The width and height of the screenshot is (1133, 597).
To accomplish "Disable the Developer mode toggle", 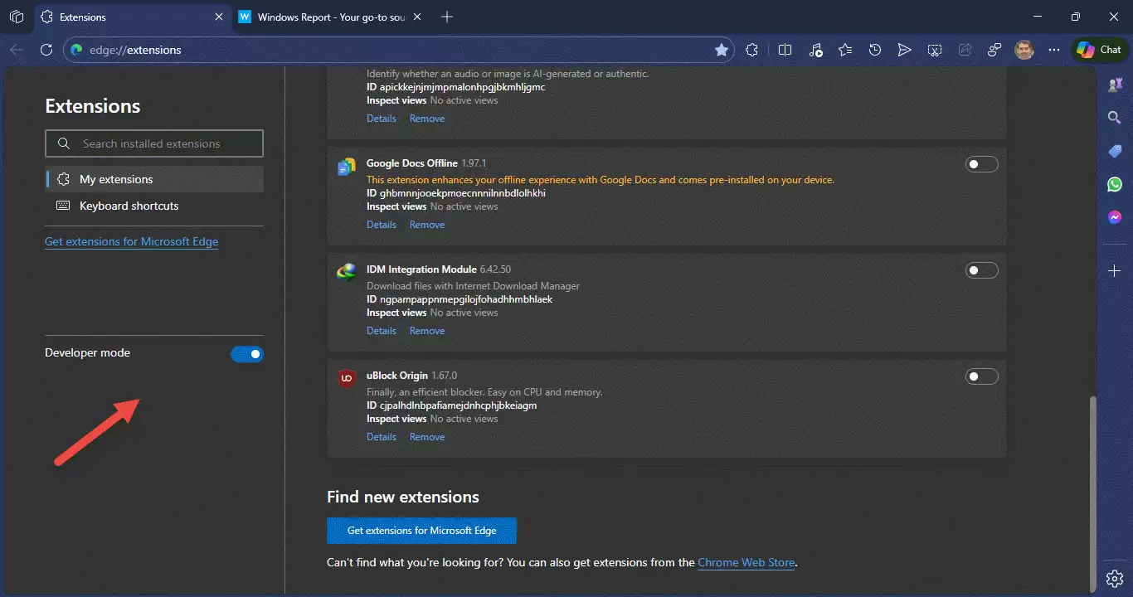I will [246, 354].
